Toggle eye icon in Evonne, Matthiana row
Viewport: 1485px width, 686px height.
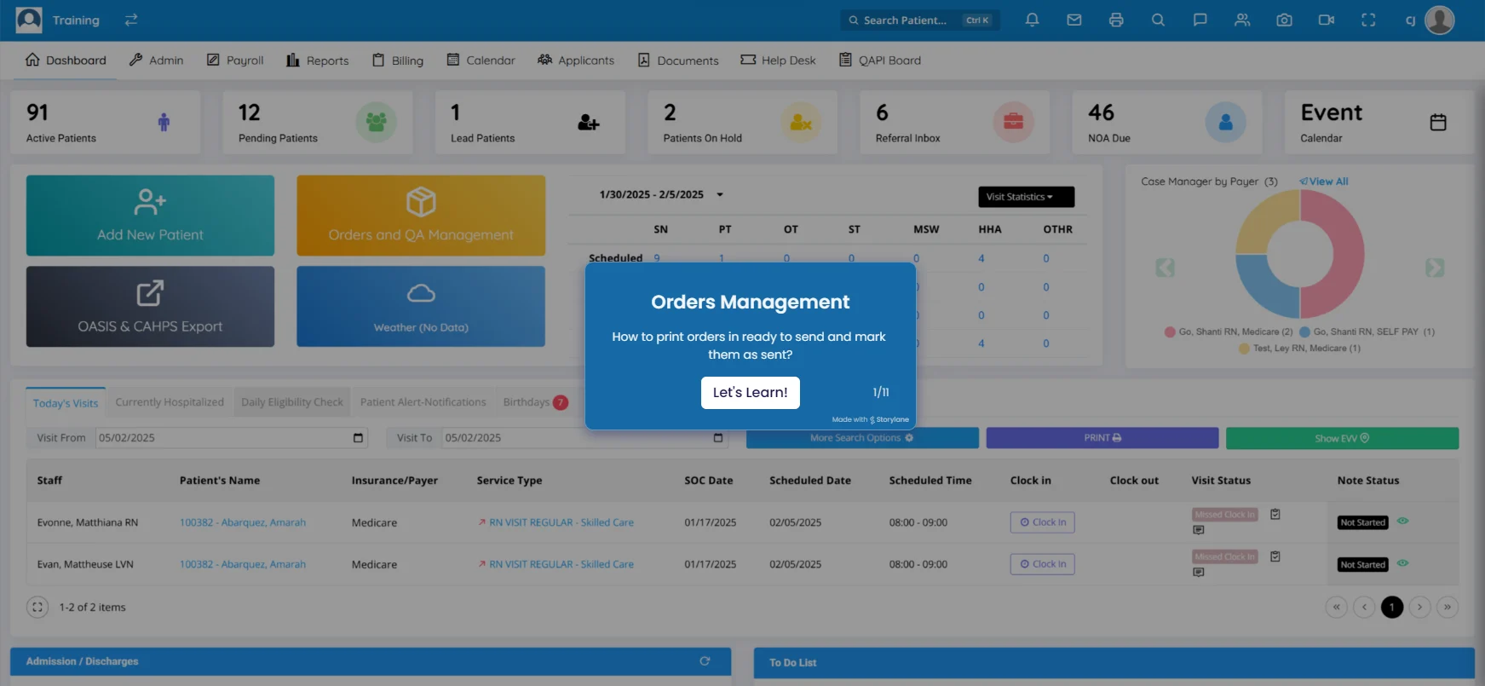coord(1402,521)
